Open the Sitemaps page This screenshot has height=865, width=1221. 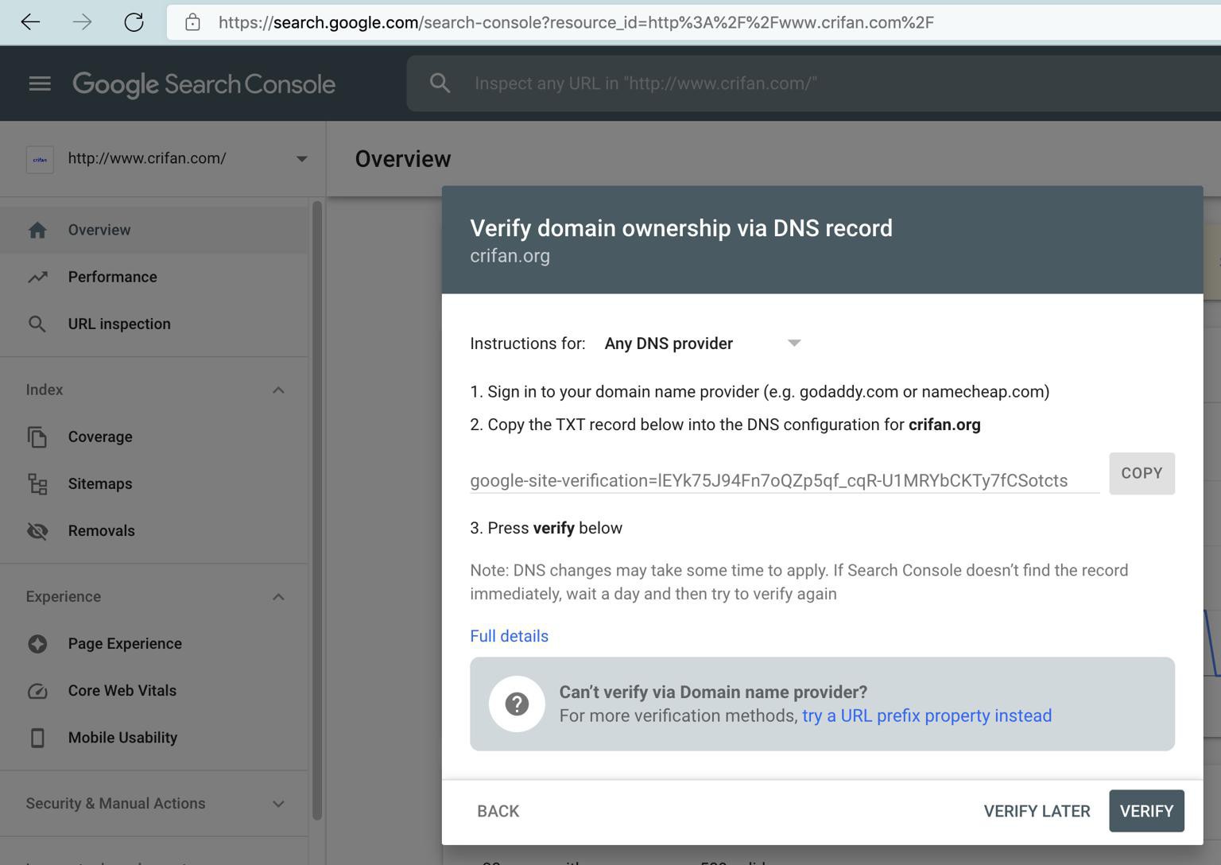coord(154,484)
